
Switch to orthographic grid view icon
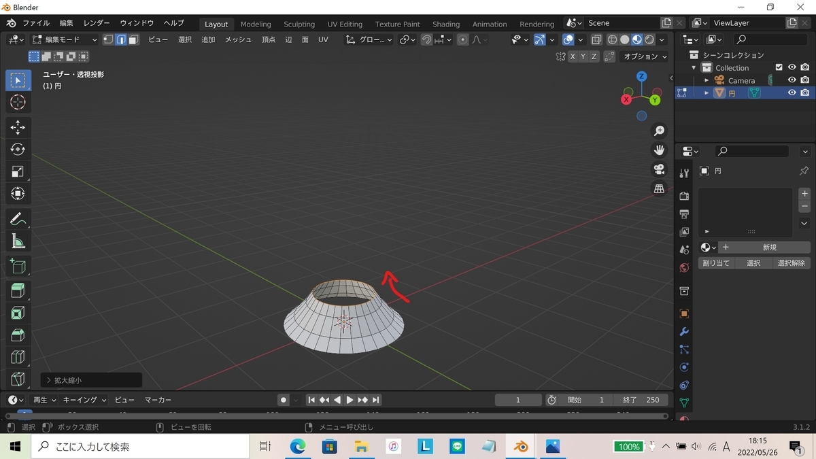point(659,189)
